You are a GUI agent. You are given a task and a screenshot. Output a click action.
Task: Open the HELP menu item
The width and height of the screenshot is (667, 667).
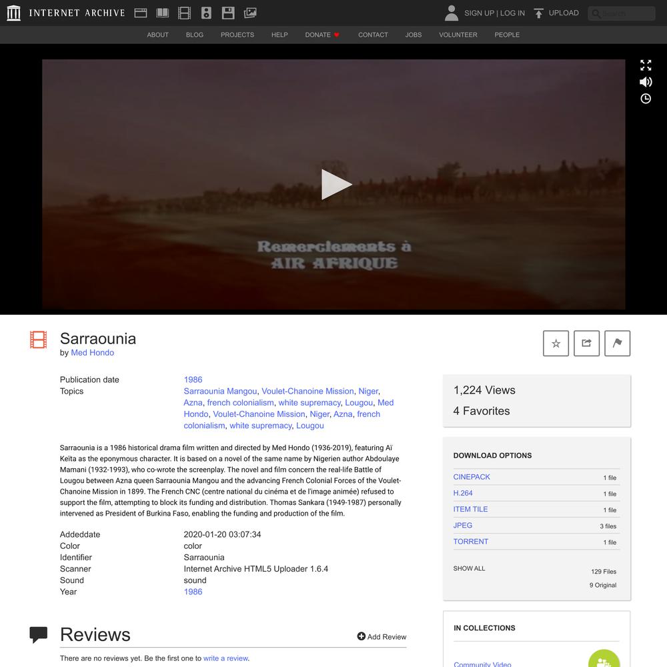coord(279,35)
